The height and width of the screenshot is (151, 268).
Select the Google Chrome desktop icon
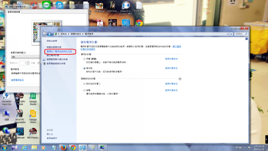pyautogui.click(x=139, y=23)
